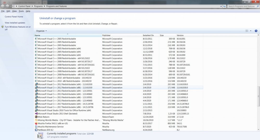Click install date 12/24/2020

(148, 117)
